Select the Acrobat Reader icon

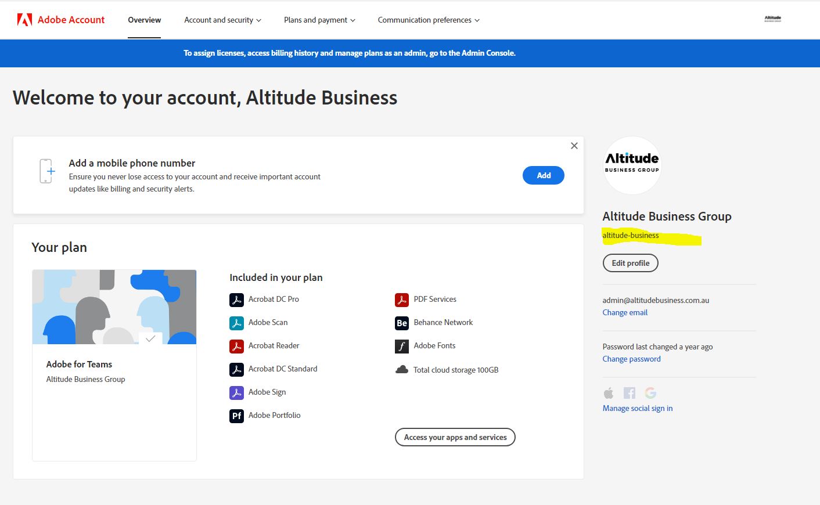[236, 345]
